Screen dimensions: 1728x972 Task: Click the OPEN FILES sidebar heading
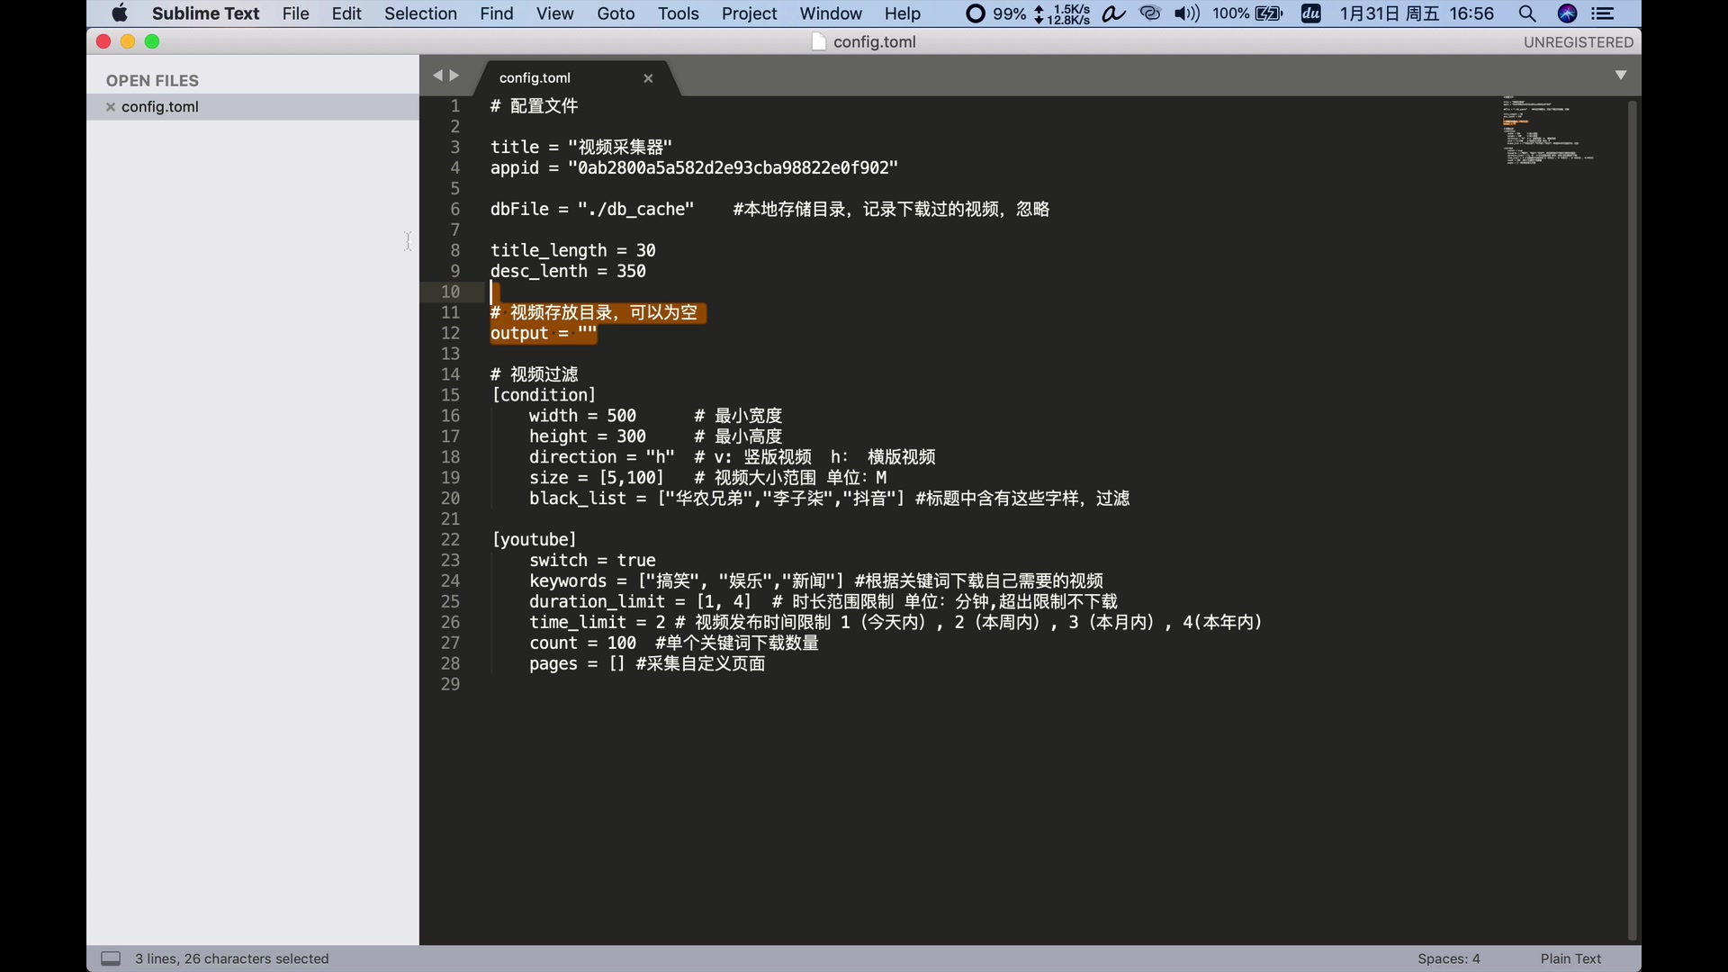[x=152, y=81]
